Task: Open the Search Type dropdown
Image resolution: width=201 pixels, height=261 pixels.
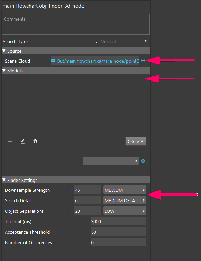Action: click(x=124, y=41)
